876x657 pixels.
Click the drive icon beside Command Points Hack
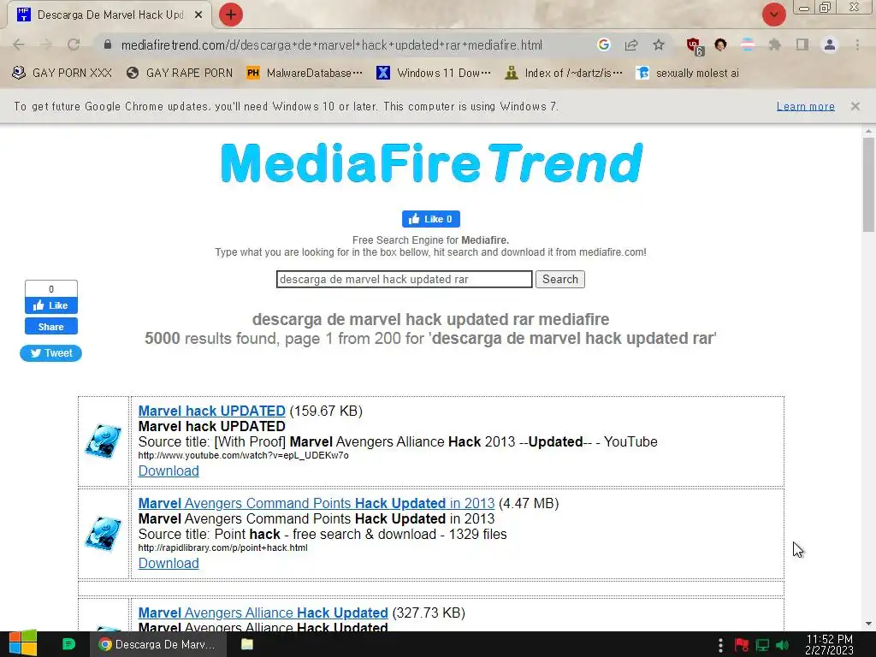(104, 534)
